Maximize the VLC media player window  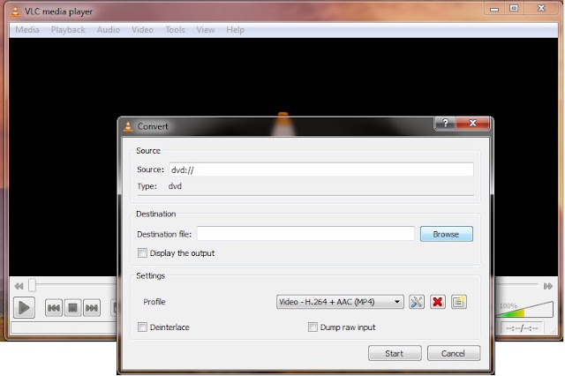pyautogui.click(x=514, y=8)
